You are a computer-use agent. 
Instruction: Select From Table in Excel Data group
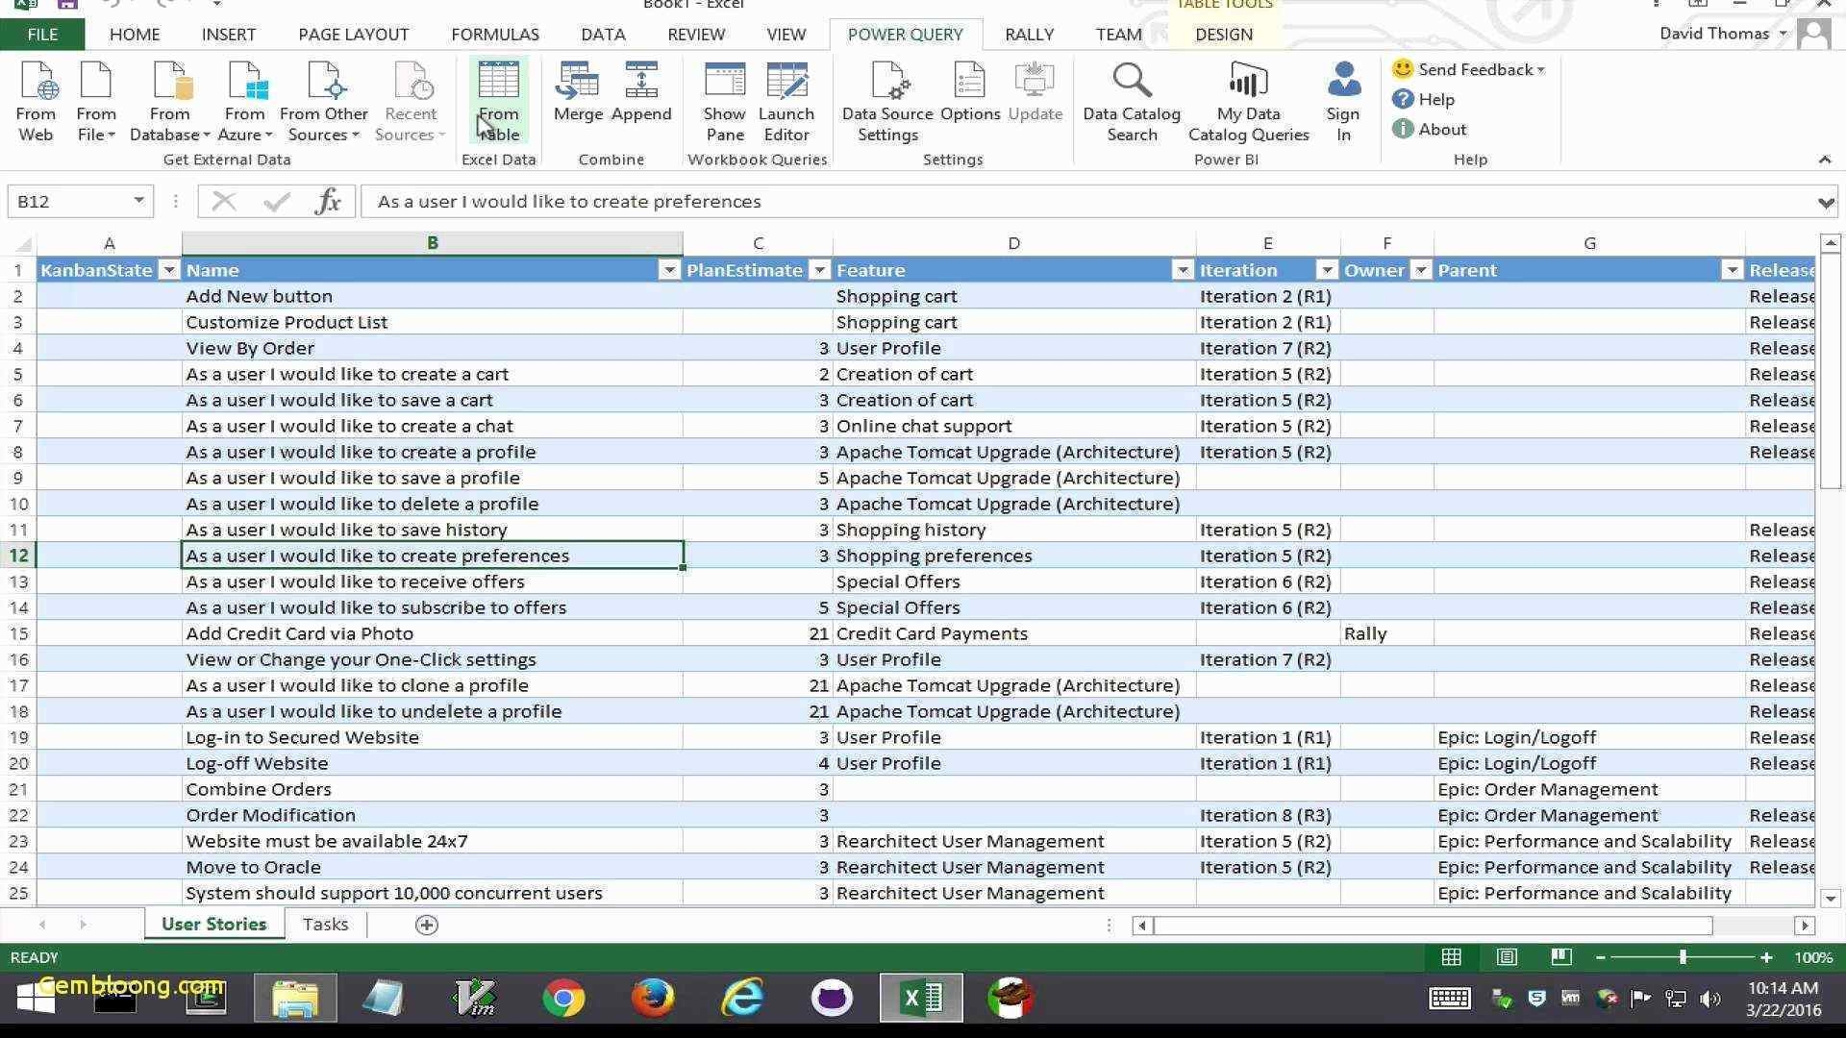point(498,99)
